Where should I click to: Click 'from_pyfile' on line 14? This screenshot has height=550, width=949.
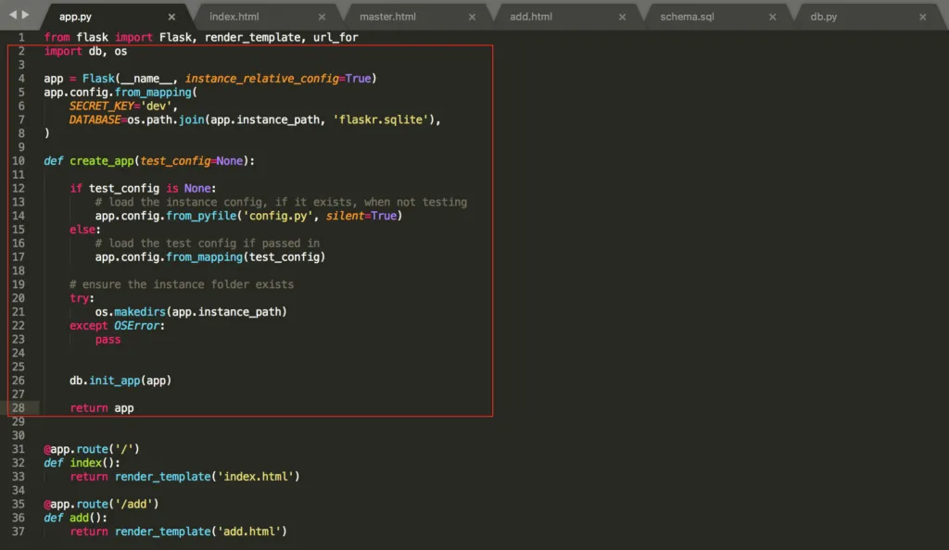pyautogui.click(x=201, y=216)
